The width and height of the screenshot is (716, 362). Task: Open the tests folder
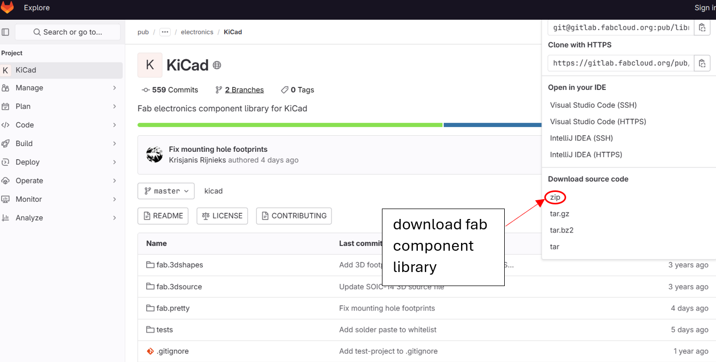point(164,330)
